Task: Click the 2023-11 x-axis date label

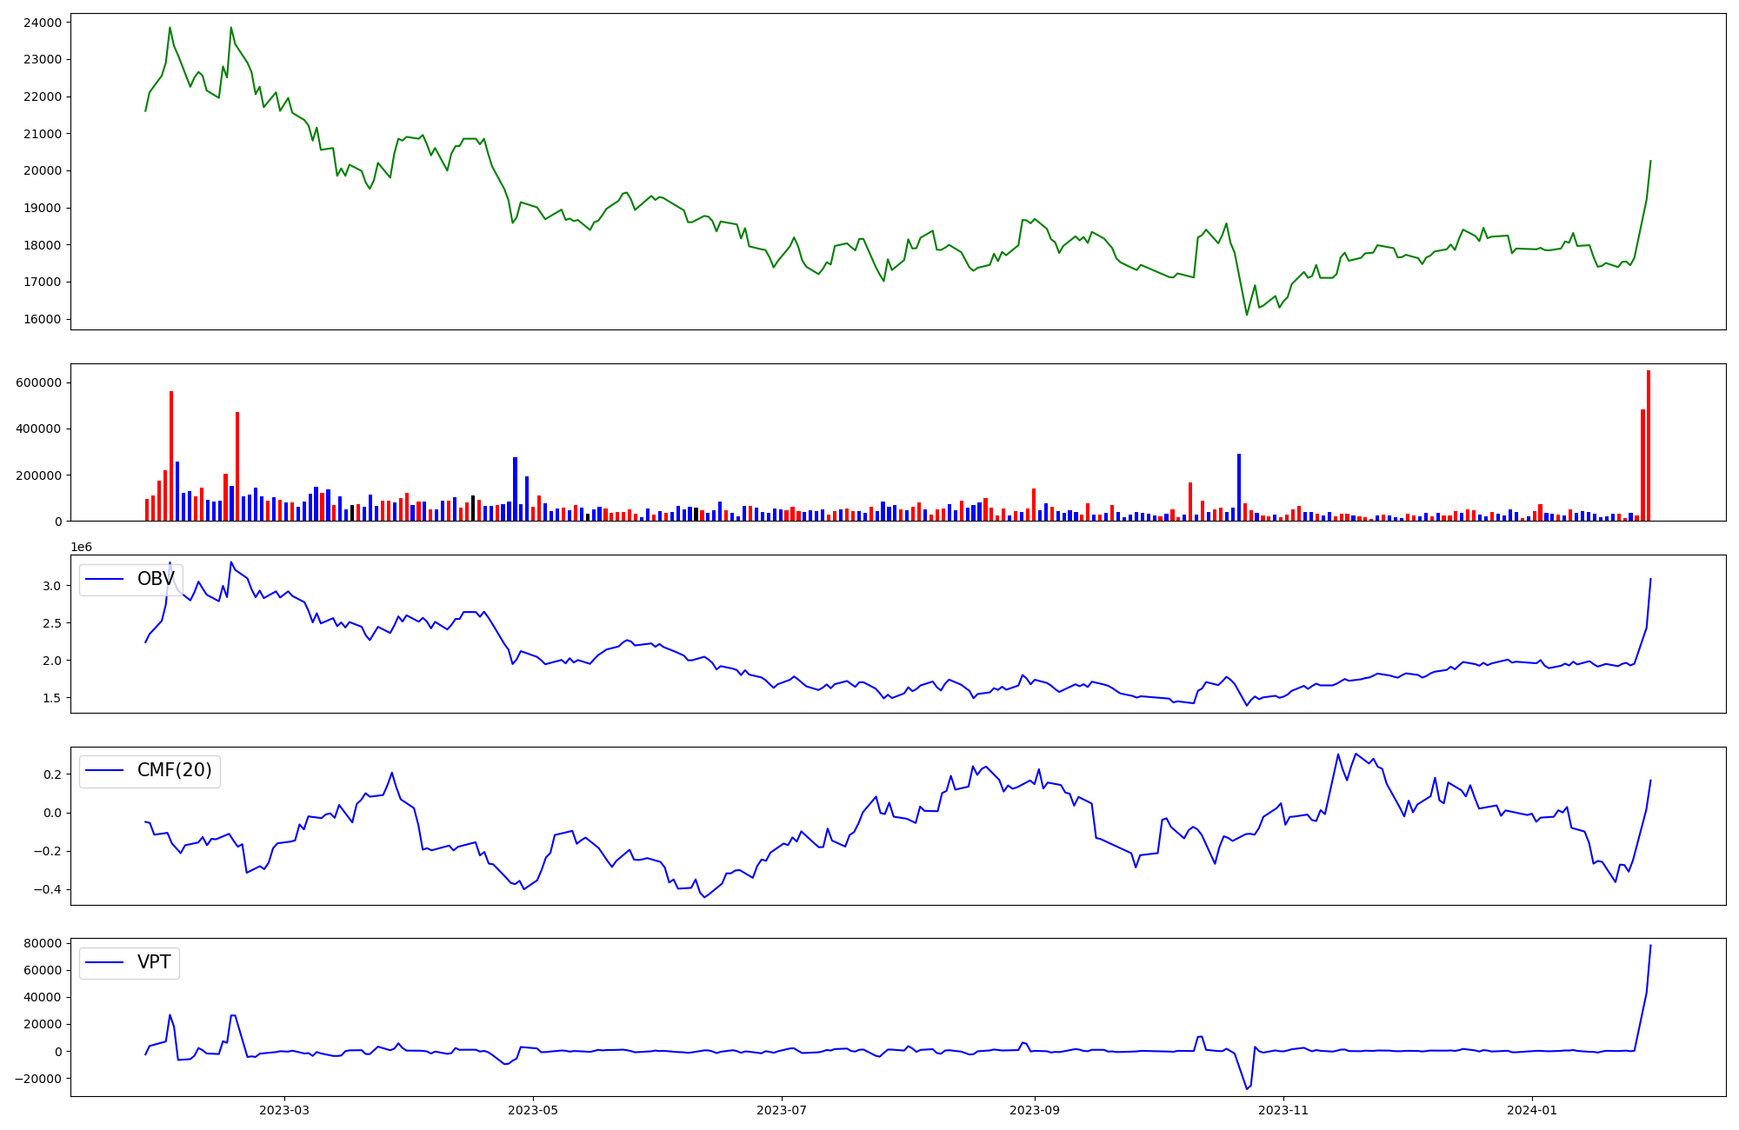Action: pyautogui.click(x=1283, y=1110)
